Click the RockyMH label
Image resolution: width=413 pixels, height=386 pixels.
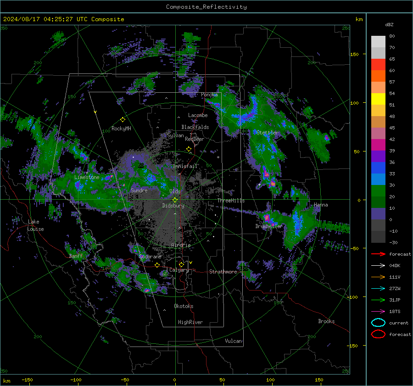pos(121,129)
